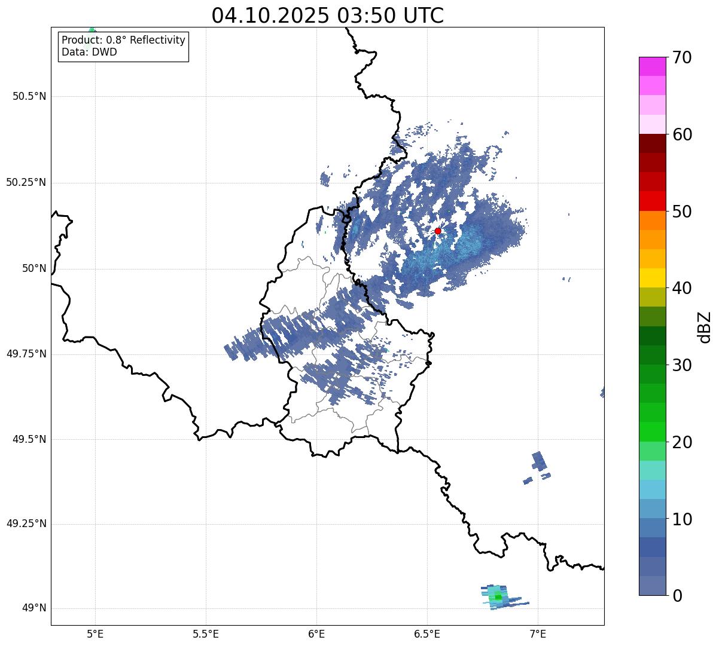Click the 30 tick label on colorbar
Screen dimensions: 719x646
coord(681,365)
